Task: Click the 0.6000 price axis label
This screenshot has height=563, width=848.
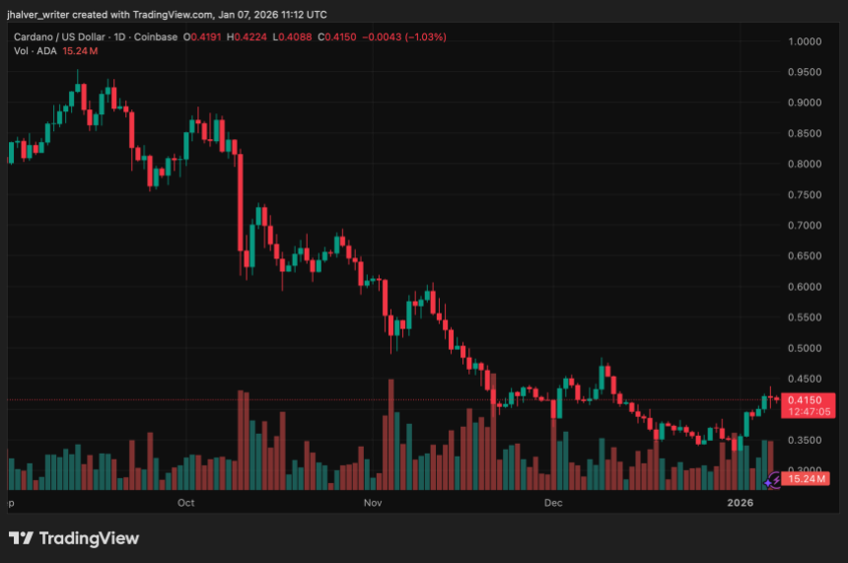Action: click(805, 287)
